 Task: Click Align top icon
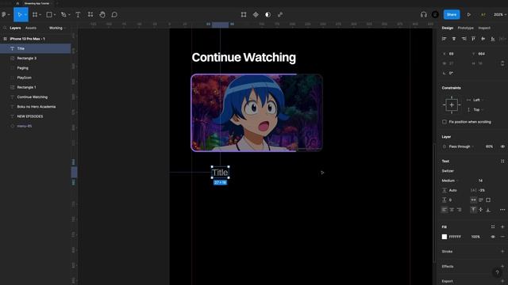[473, 39]
